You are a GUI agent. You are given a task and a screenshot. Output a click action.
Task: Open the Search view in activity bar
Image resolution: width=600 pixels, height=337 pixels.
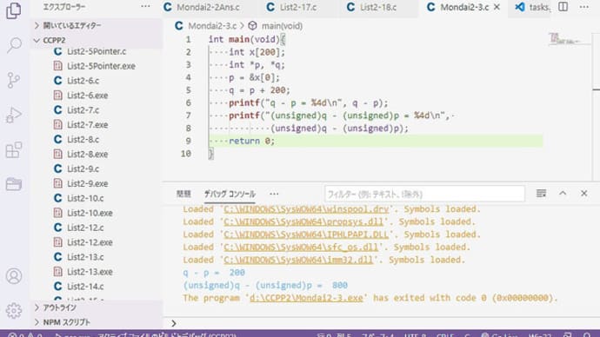coord(14,45)
